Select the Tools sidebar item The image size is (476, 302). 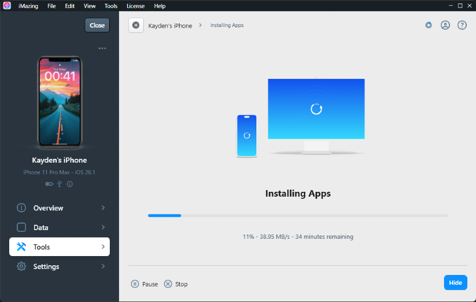pos(59,247)
